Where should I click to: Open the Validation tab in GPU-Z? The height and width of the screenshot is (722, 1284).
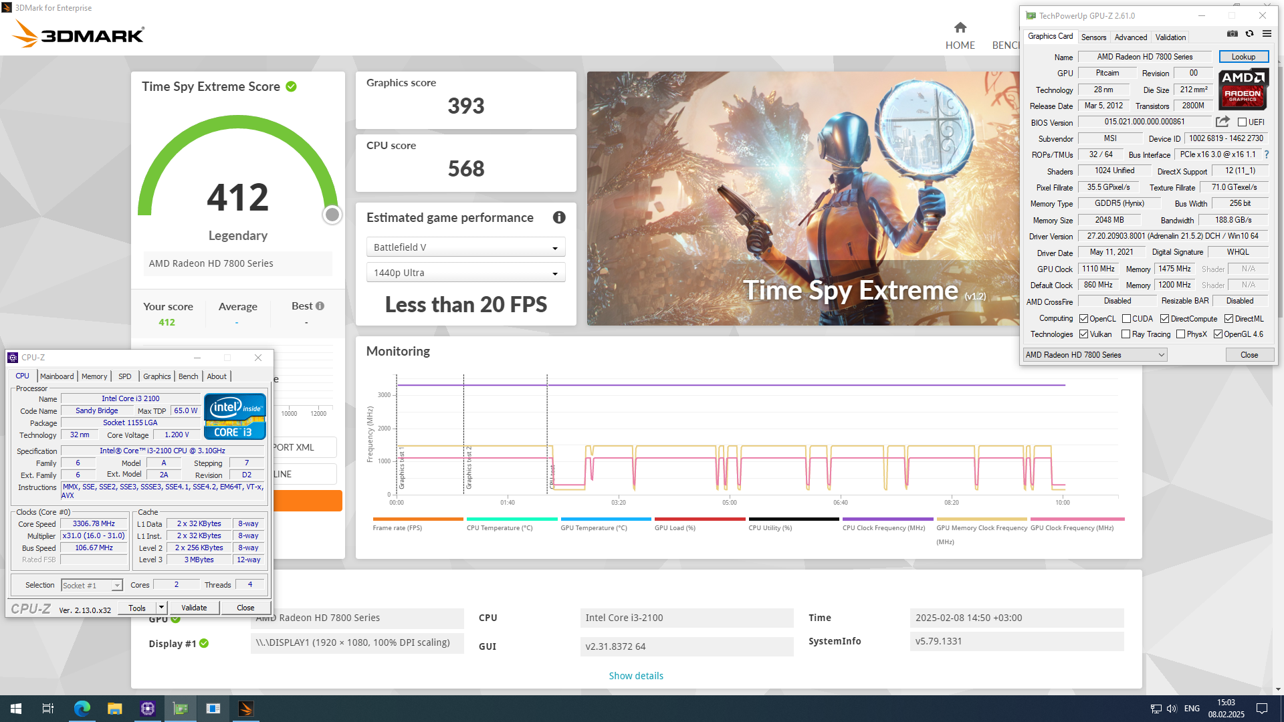point(1170,37)
